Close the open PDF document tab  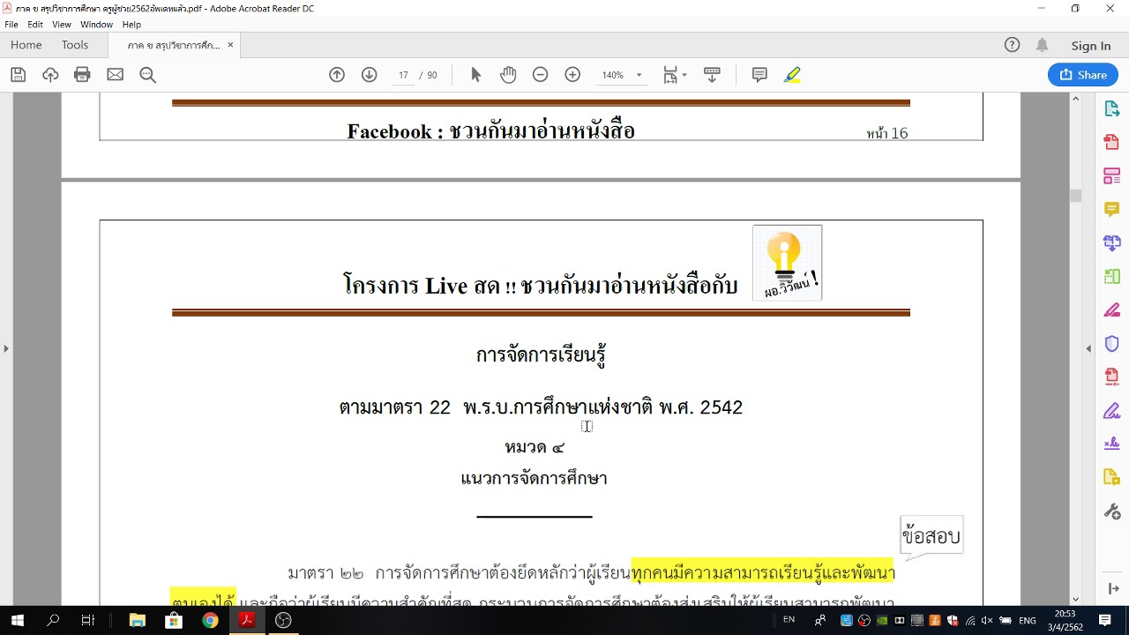tap(230, 45)
